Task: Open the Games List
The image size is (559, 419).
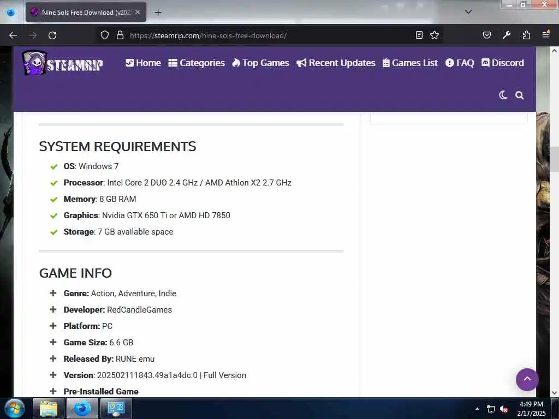Action: point(410,63)
